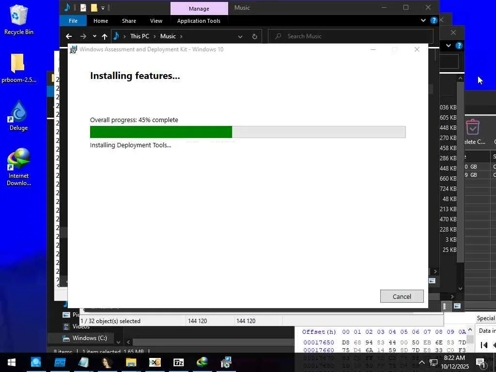
Task: Click the 25 KB size entry
Action: click(x=449, y=250)
